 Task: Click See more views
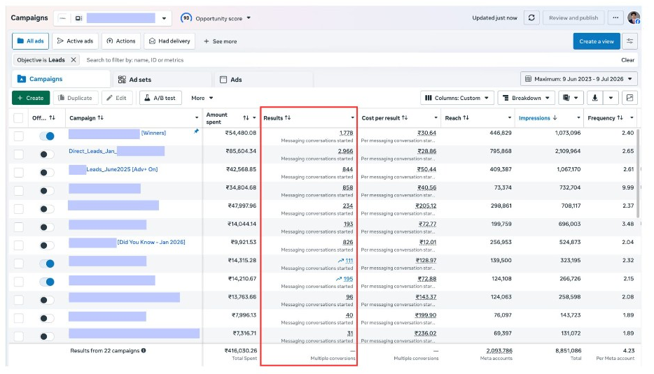[x=221, y=41]
